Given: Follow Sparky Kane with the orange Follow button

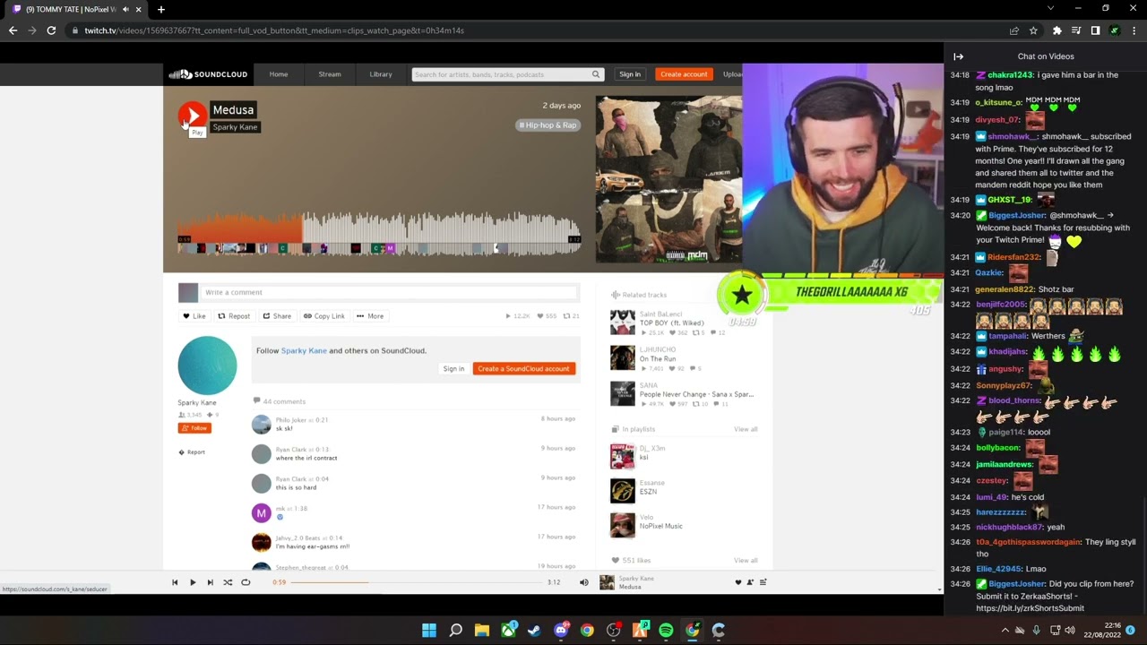Looking at the screenshot, I should [x=194, y=428].
